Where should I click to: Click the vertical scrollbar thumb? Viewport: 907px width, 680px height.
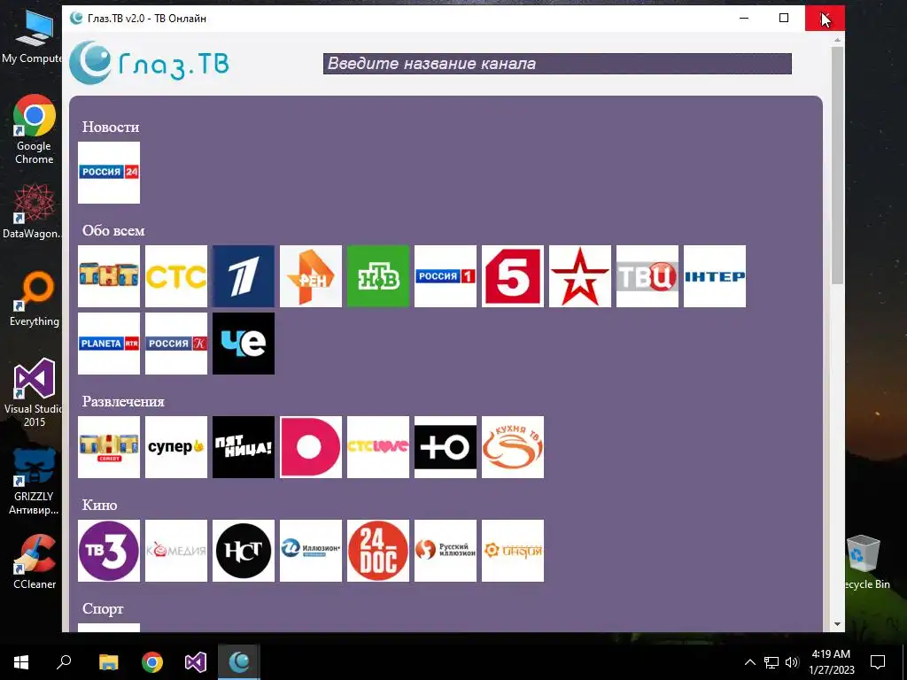[x=837, y=165]
